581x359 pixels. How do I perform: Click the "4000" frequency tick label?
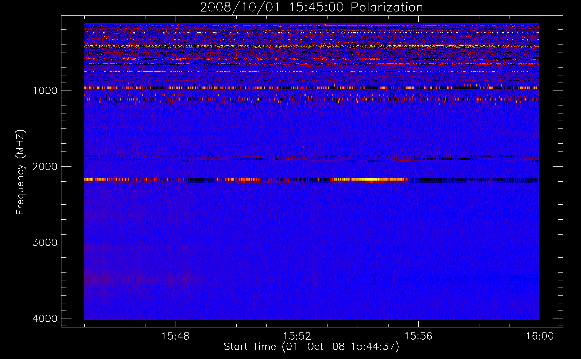click(45, 318)
